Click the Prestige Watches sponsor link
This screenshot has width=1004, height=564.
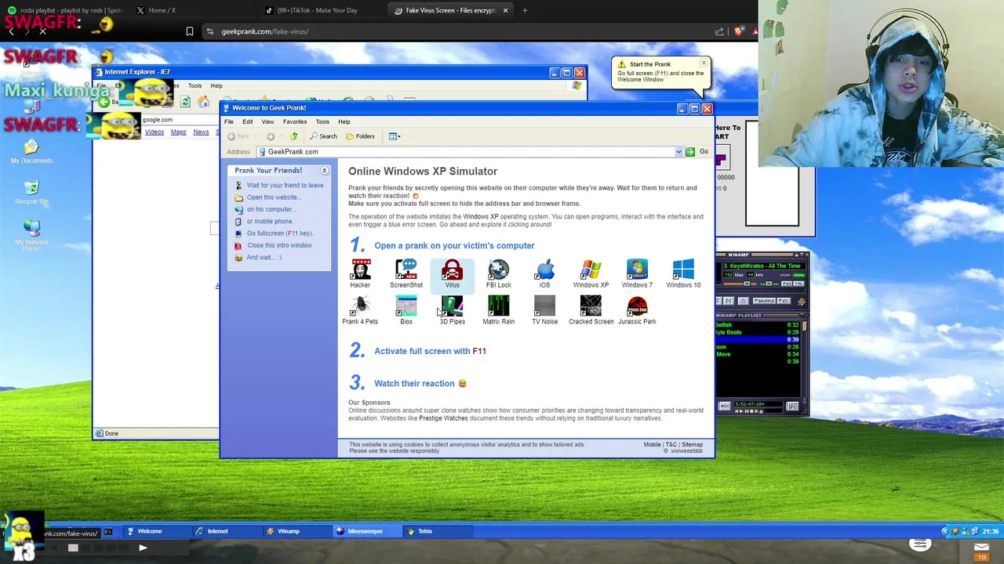[x=443, y=418]
